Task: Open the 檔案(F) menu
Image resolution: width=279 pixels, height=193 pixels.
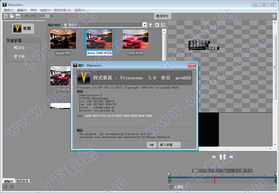Action: [x=8, y=10]
